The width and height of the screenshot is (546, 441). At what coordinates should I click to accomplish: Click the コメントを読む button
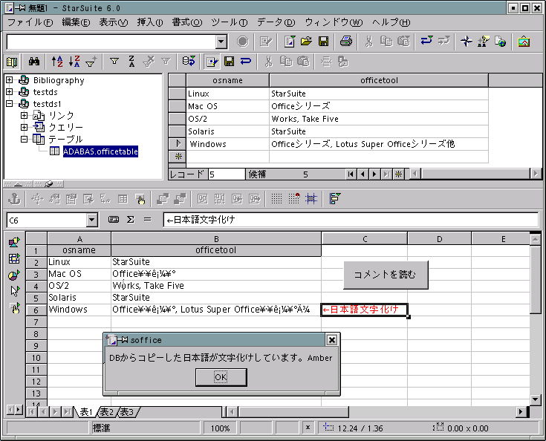[386, 275]
